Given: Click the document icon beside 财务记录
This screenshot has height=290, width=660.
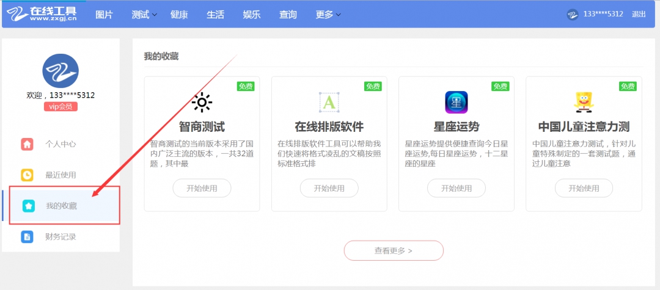Looking at the screenshot, I should click(x=28, y=236).
